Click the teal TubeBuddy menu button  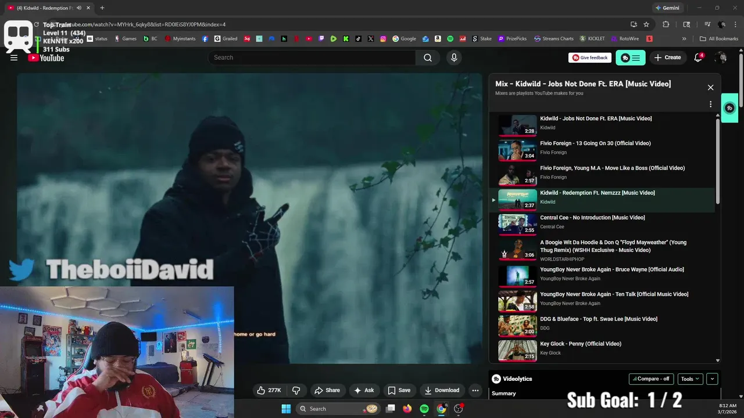631,57
